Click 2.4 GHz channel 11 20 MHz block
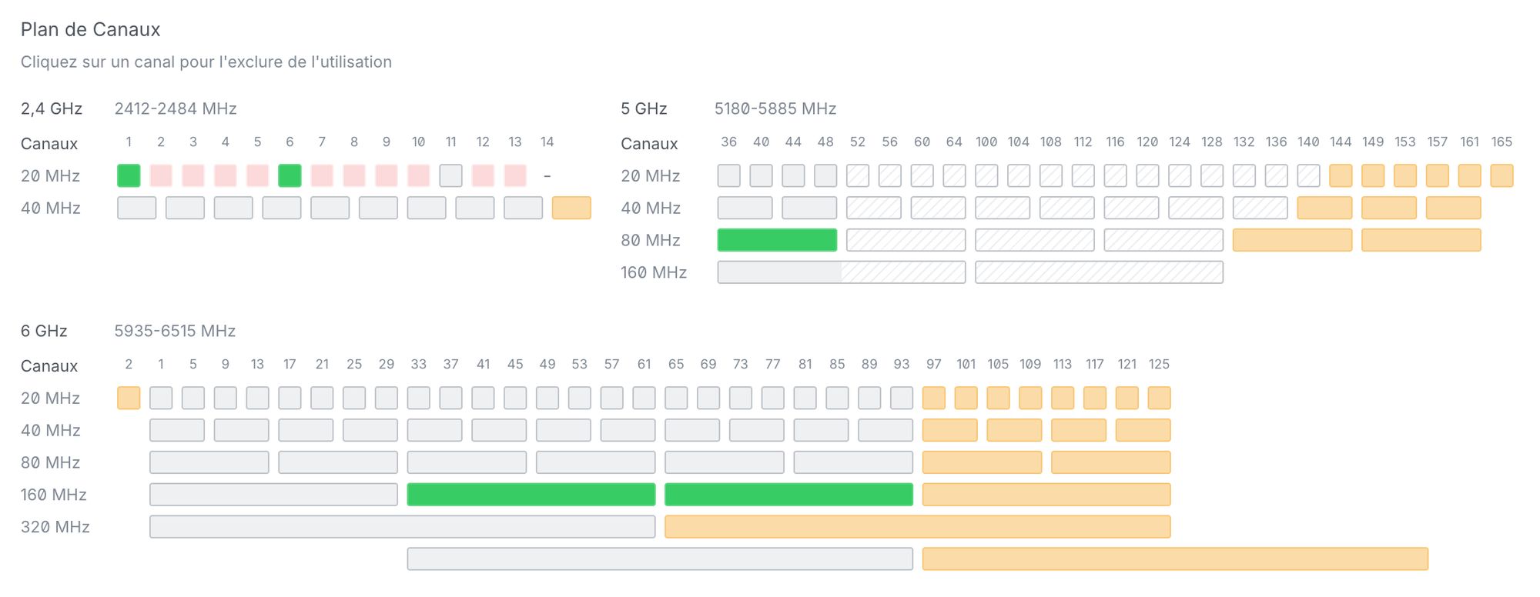 (x=450, y=175)
